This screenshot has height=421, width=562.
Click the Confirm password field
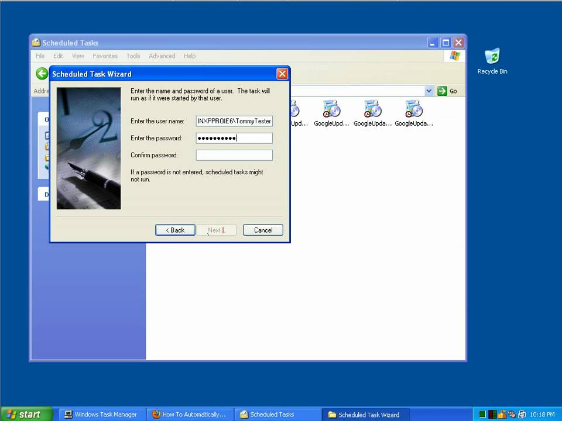234,155
